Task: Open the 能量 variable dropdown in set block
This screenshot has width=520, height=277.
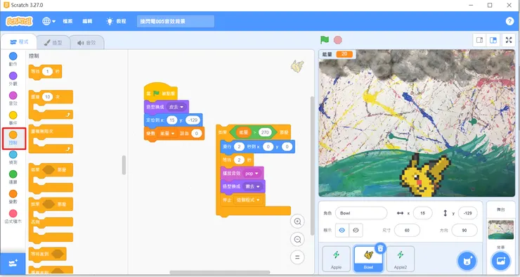Action: [167, 134]
